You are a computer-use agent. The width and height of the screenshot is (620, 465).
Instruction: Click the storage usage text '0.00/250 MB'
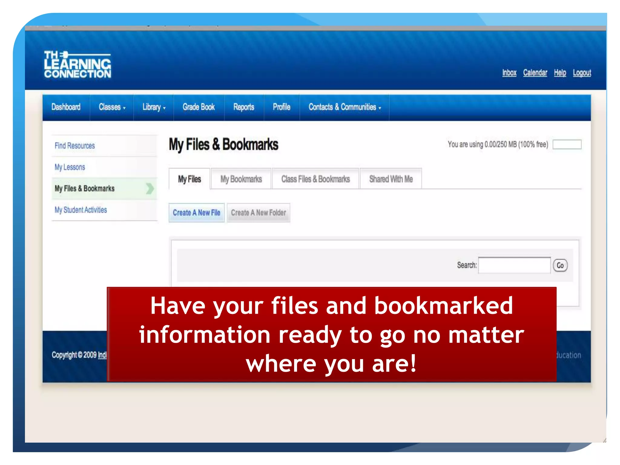coord(500,144)
